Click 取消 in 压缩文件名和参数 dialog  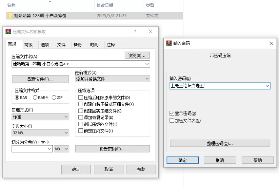[x=108, y=170]
